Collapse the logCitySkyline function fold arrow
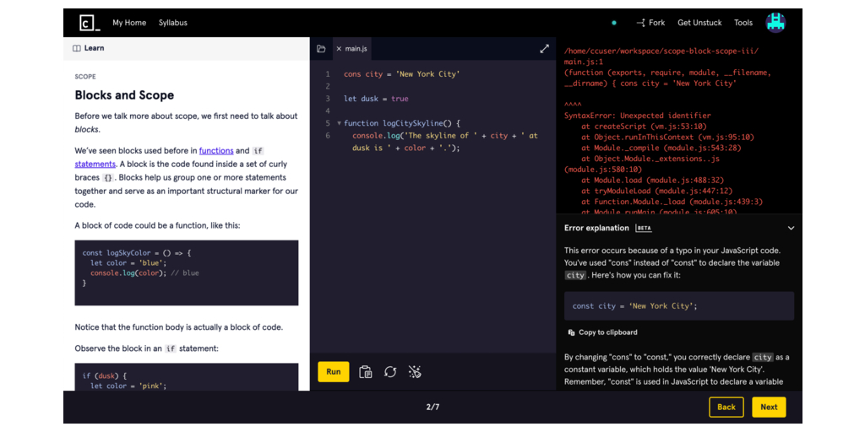The width and height of the screenshot is (865, 432). pos(339,123)
